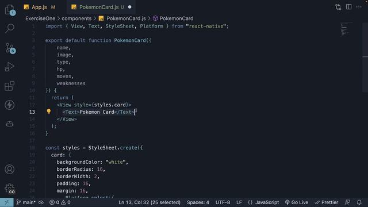Open changes compare icon in editor toolbar
The width and height of the screenshot is (368, 207).
338,7
